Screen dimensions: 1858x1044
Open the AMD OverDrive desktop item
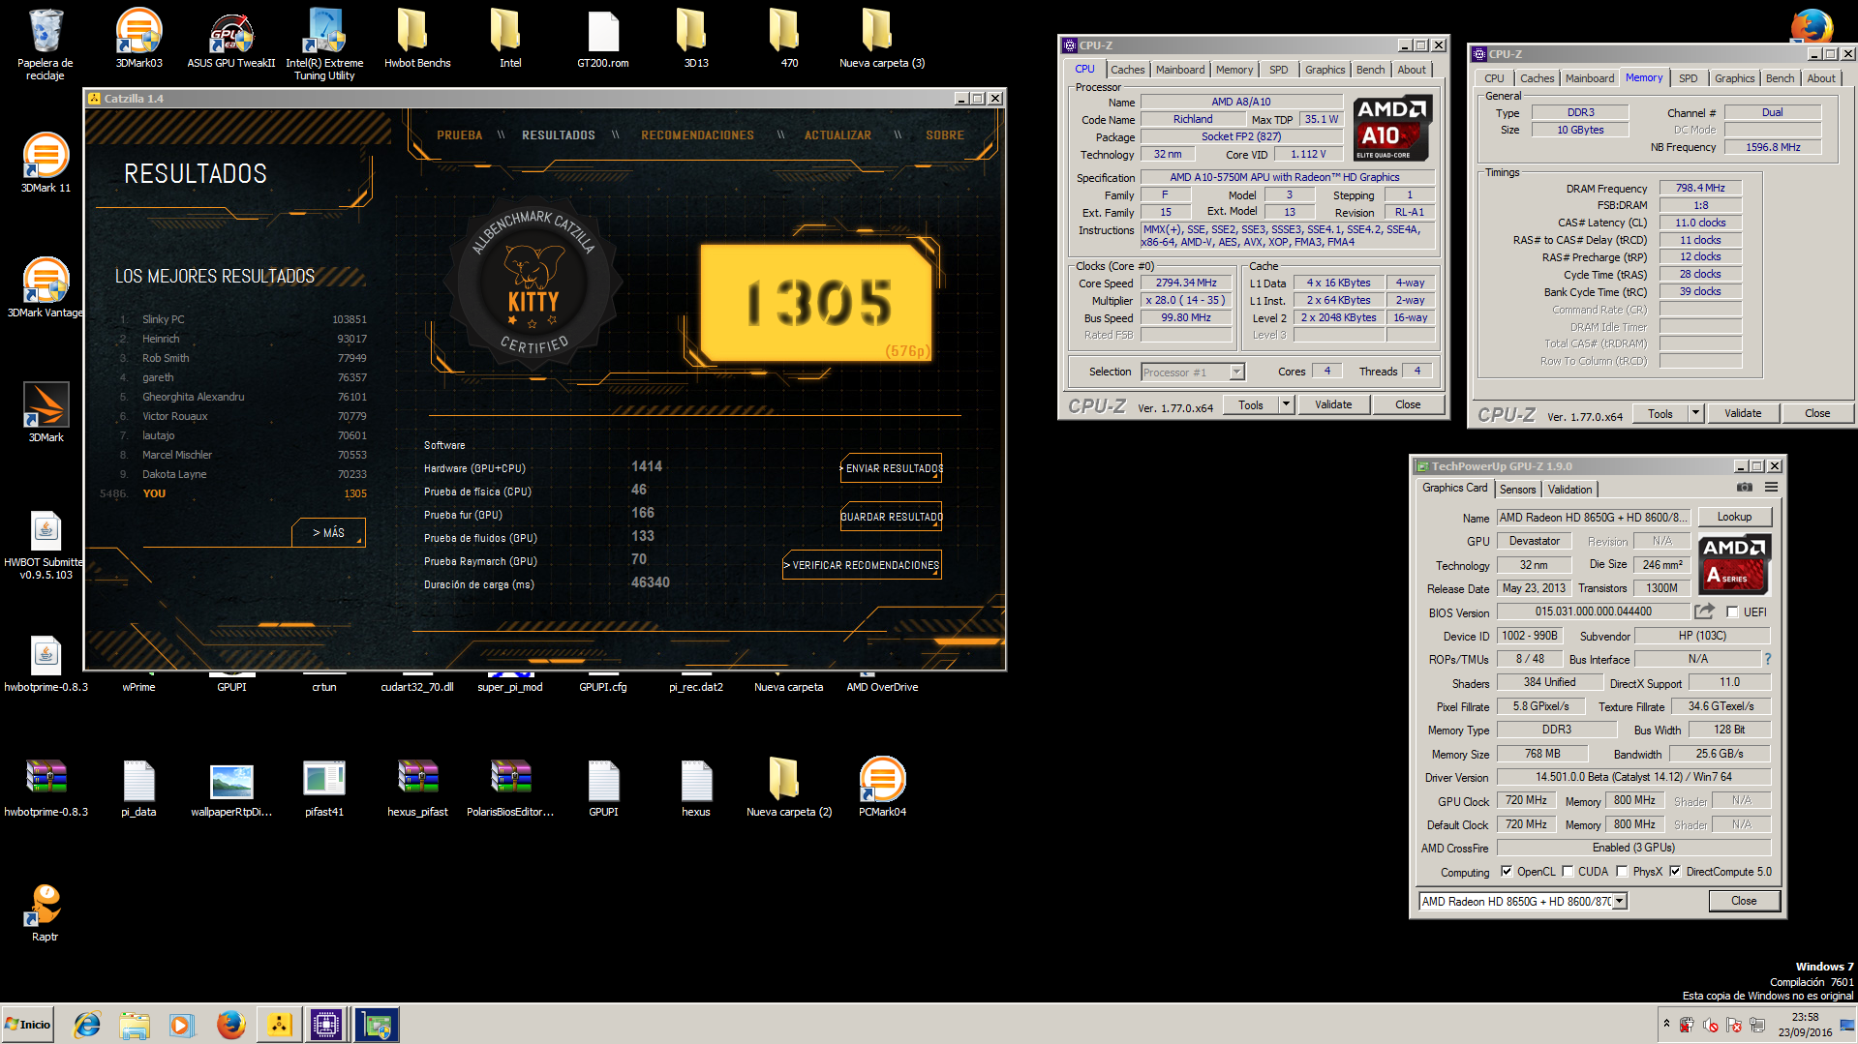pos(882,682)
